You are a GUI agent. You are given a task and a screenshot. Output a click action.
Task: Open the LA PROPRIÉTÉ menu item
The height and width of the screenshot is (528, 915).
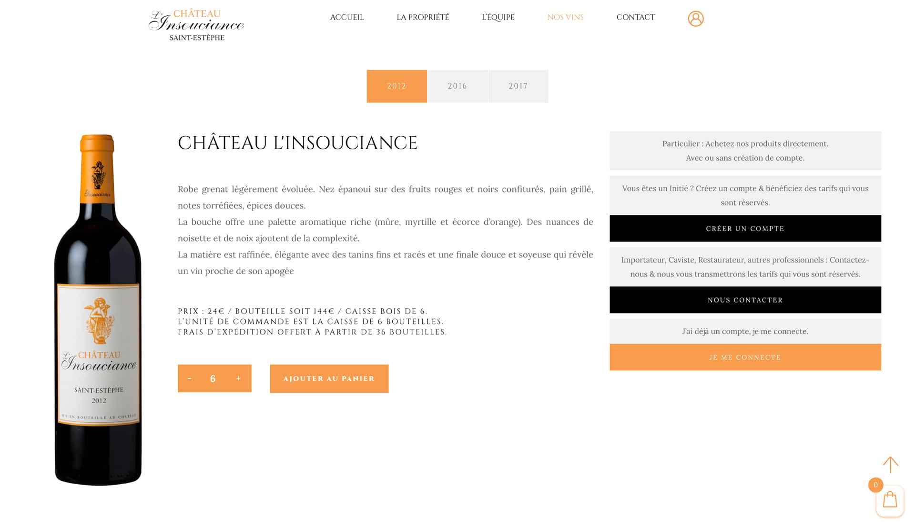tap(422, 17)
